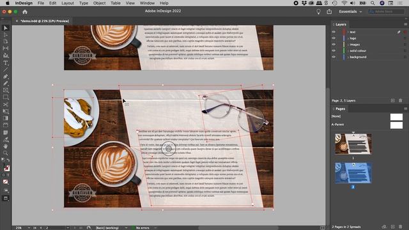409x230 pixels.
Task: Open the Preflight errors dropdown arrow
Action: pyautogui.click(x=155, y=227)
